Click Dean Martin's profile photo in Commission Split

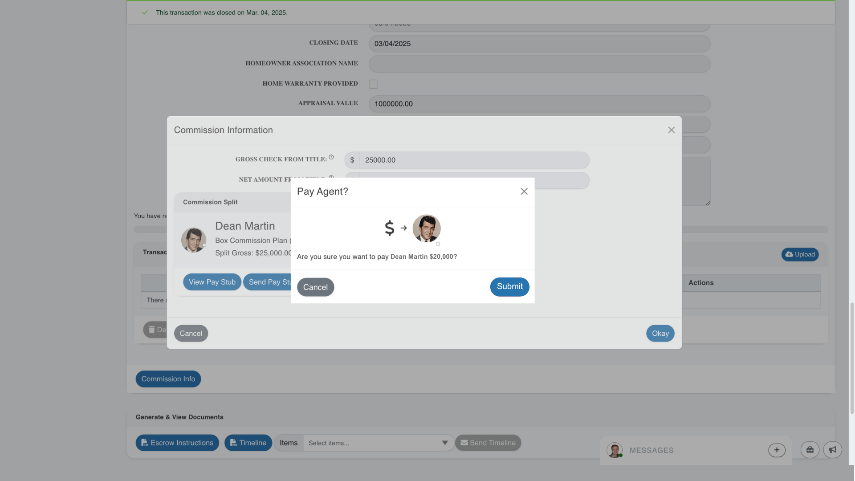pyautogui.click(x=194, y=240)
